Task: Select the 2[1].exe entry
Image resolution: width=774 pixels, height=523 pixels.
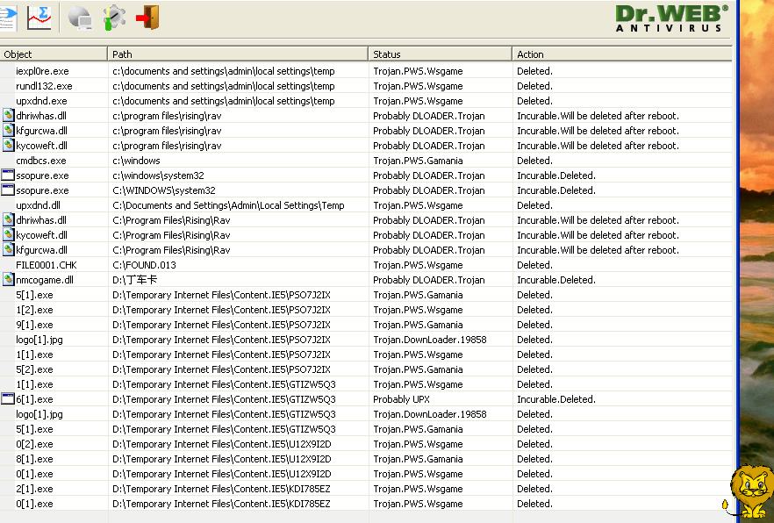Action: 34,489
